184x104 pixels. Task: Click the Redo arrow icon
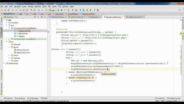click(16, 10)
